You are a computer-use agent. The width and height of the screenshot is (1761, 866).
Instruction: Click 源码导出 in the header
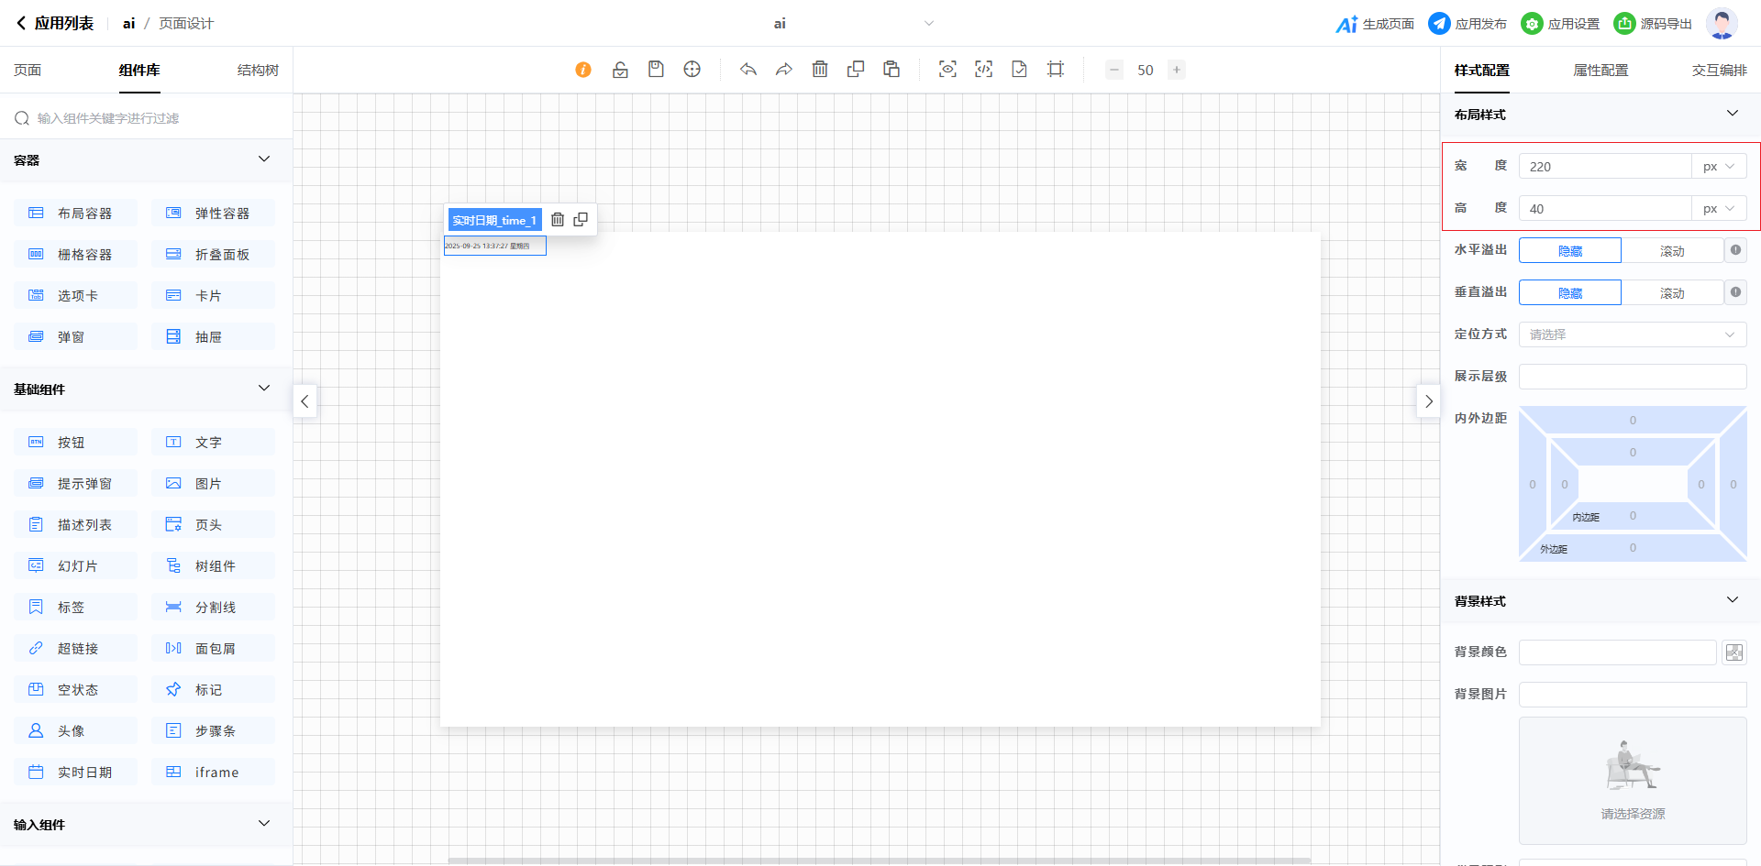(x=1653, y=24)
